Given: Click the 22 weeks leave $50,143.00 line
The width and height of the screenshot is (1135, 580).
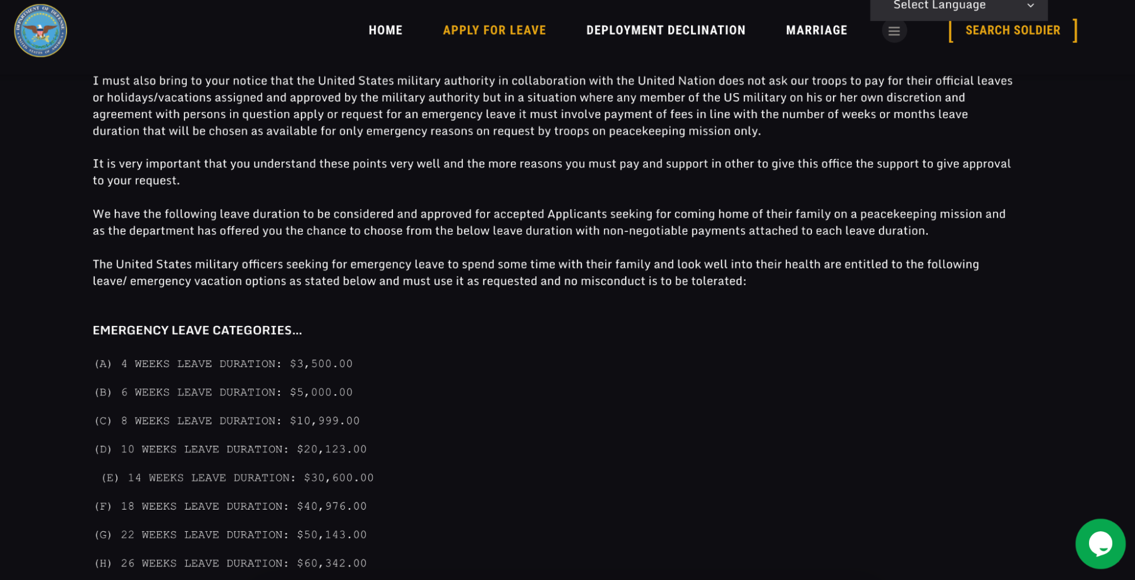Looking at the screenshot, I should 230,535.
